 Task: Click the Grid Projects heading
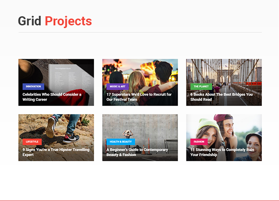point(55,21)
